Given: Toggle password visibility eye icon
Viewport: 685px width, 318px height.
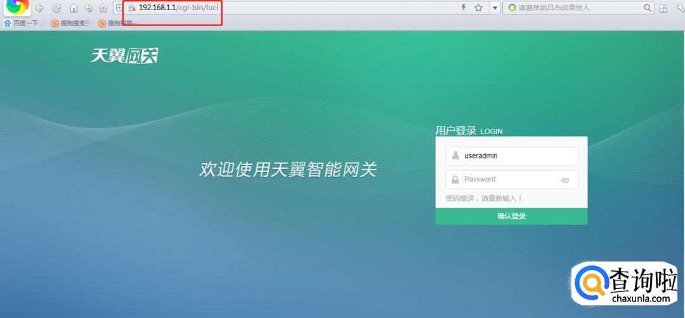Looking at the screenshot, I should 565,180.
